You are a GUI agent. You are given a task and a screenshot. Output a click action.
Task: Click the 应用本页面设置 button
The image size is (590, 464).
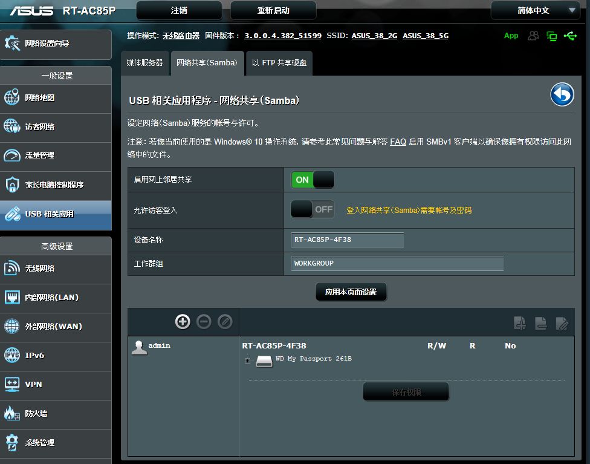pos(351,292)
